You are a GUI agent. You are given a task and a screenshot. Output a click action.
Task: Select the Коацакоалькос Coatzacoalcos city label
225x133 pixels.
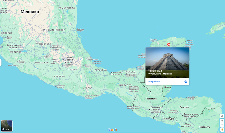tap(117, 73)
